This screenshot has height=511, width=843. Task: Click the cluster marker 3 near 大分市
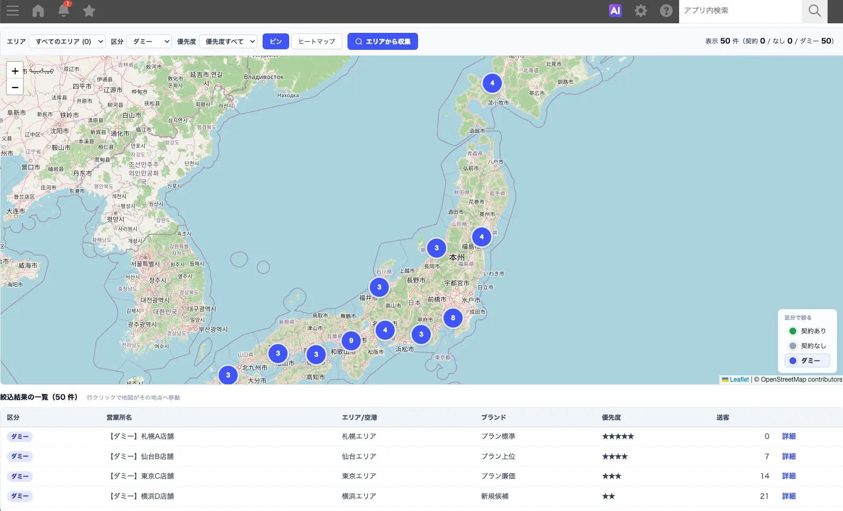click(x=228, y=375)
